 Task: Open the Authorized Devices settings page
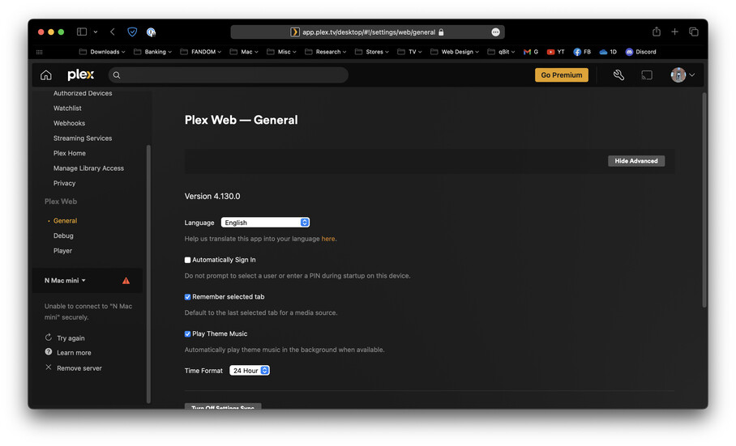[x=83, y=93]
